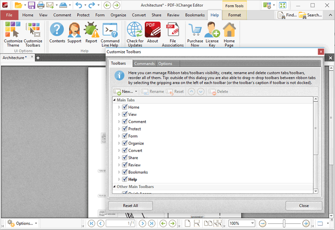Open the Customize Theme tool
Screen dimensions: 335x230
[13, 34]
